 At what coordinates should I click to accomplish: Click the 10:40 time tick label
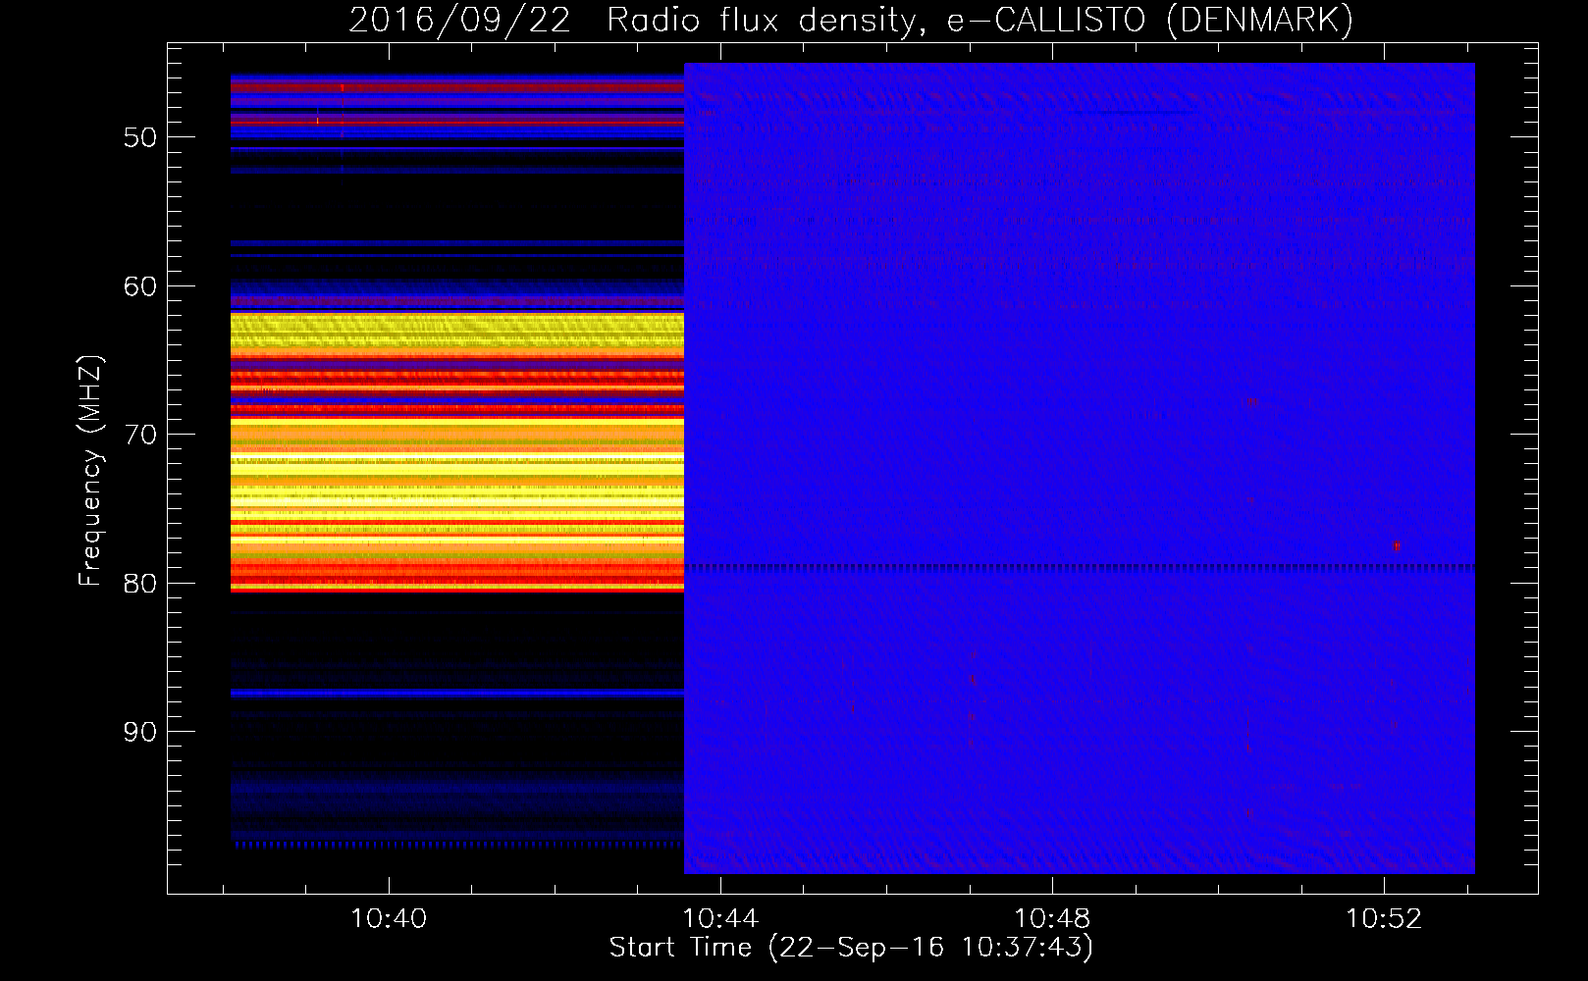(x=390, y=919)
